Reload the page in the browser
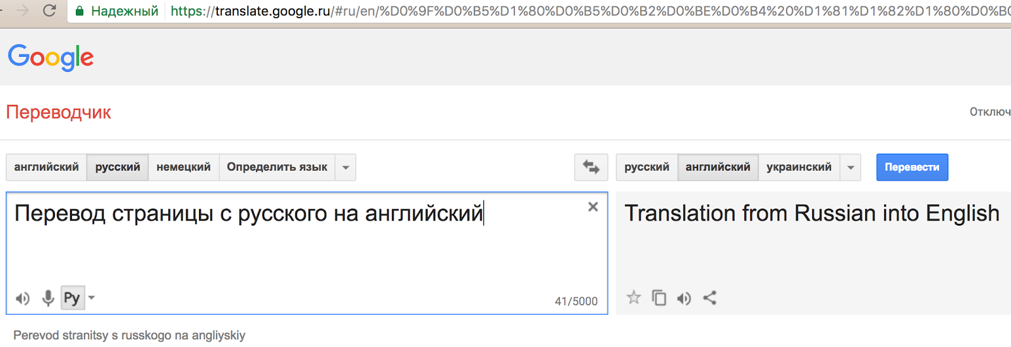 point(49,11)
